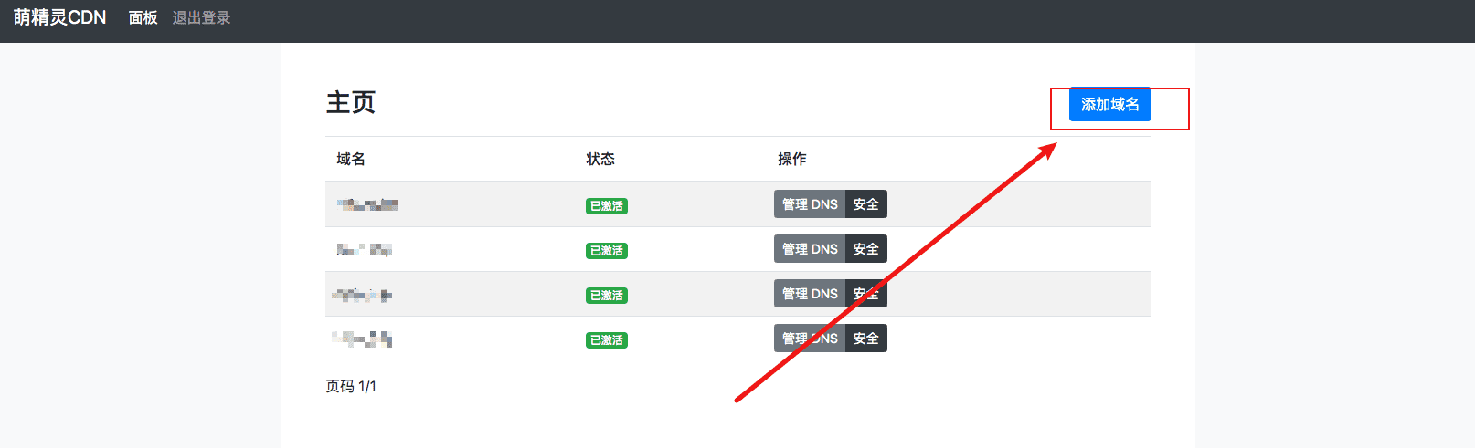The image size is (1475, 448).
Task: Click the 状态 column header
Action: pos(600,159)
